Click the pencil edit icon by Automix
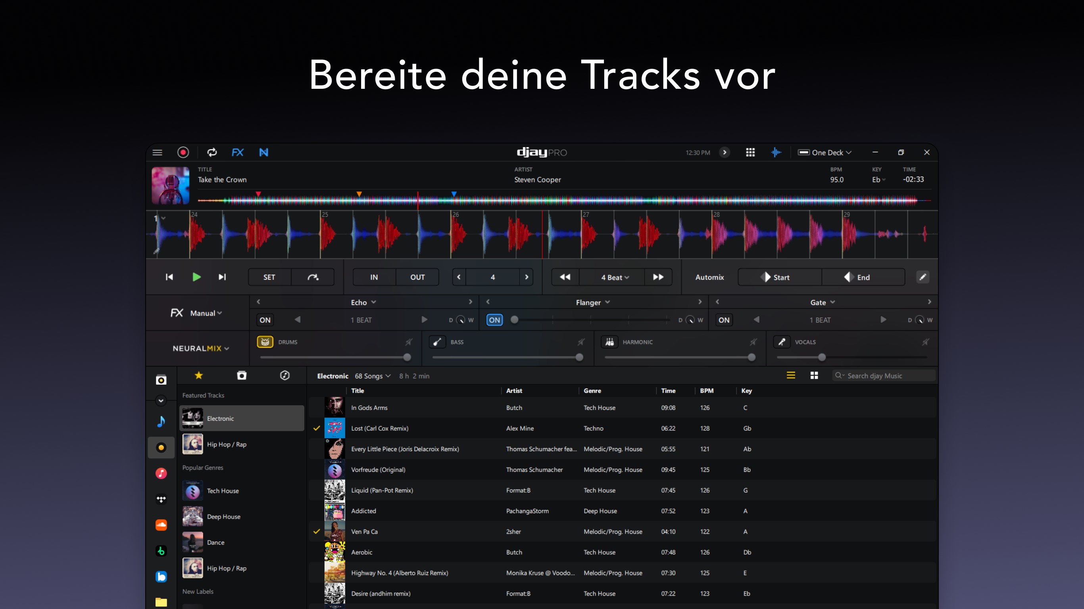Viewport: 1084px width, 609px height. pos(923,277)
